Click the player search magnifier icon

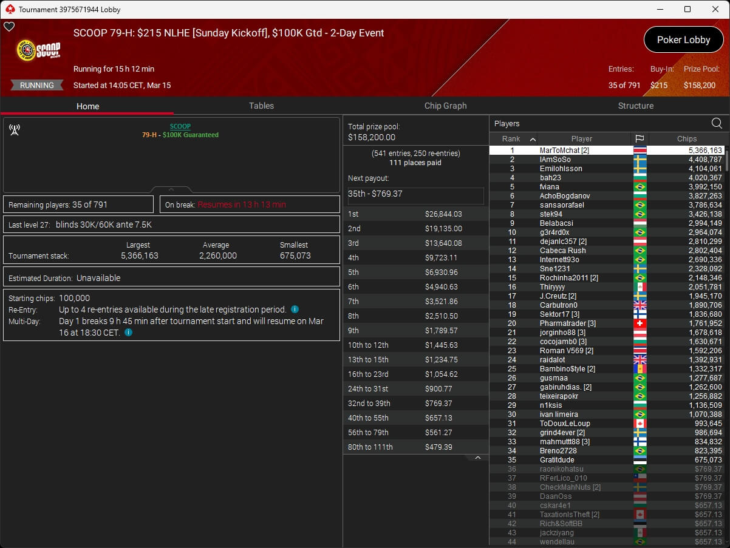coord(717,124)
